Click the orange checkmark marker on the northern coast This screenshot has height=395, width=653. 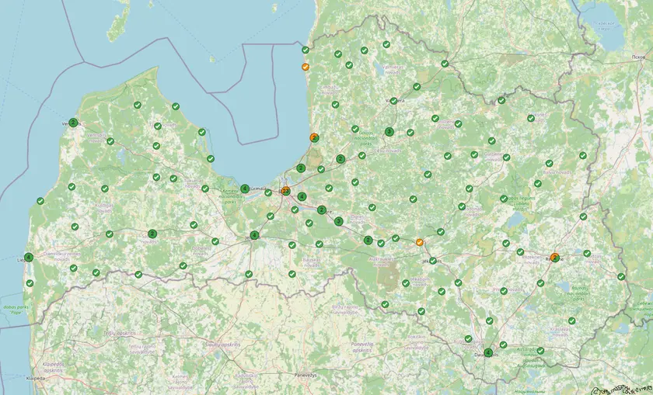click(x=306, y=67)
